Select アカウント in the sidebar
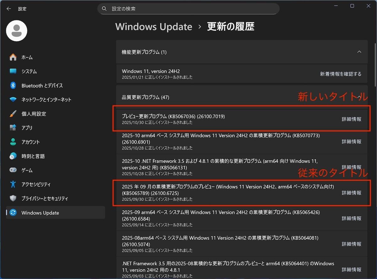This screenshot has width=377, height=279. point(56,142)
